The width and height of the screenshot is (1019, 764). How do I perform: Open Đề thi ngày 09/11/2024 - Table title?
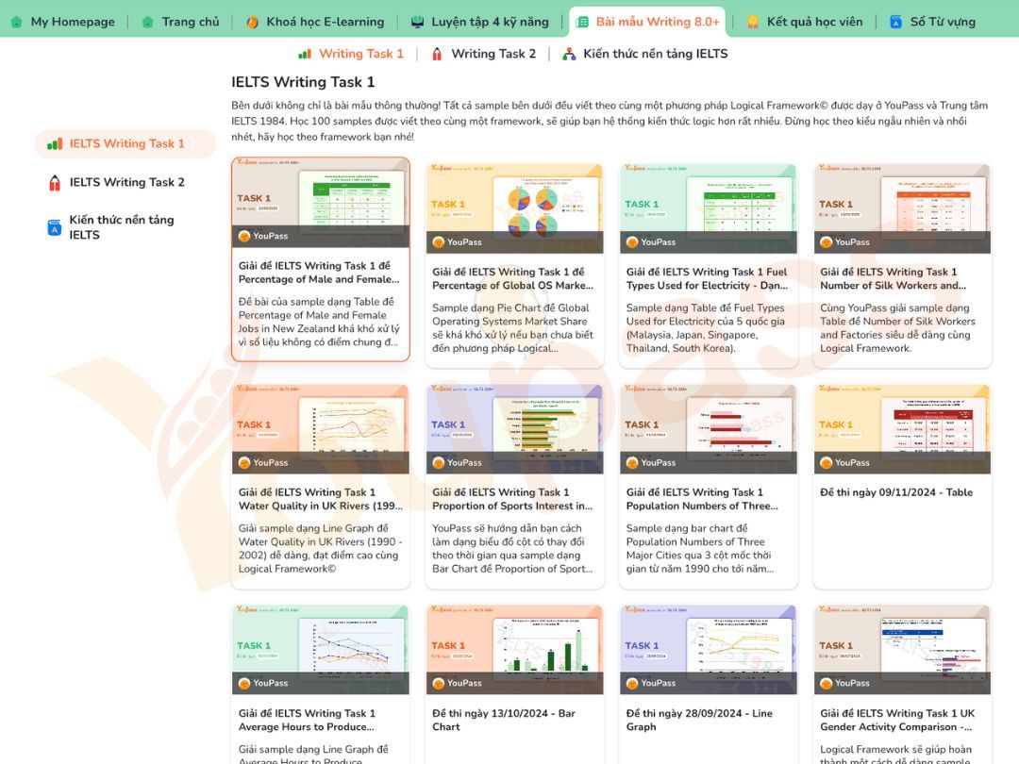click(x=896, y=492)
